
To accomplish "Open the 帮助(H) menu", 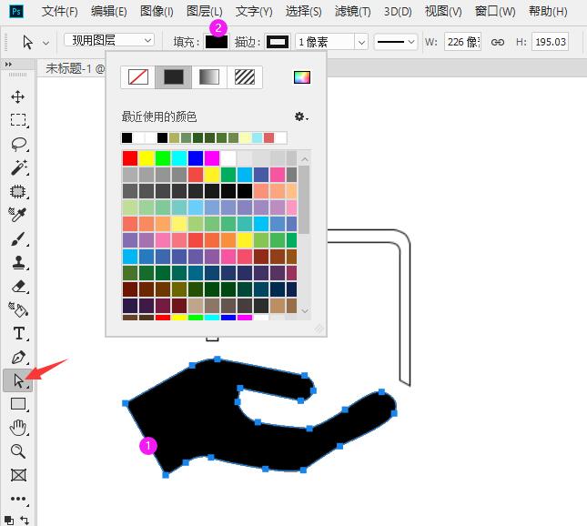I will [x=548, y=12].
